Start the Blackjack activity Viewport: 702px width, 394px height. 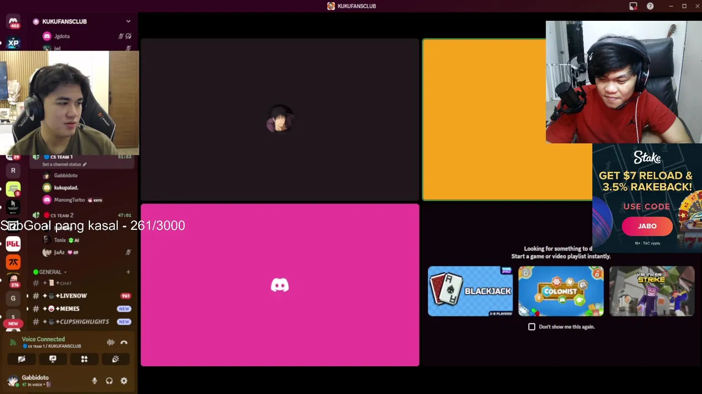click(x=470, y=291)
